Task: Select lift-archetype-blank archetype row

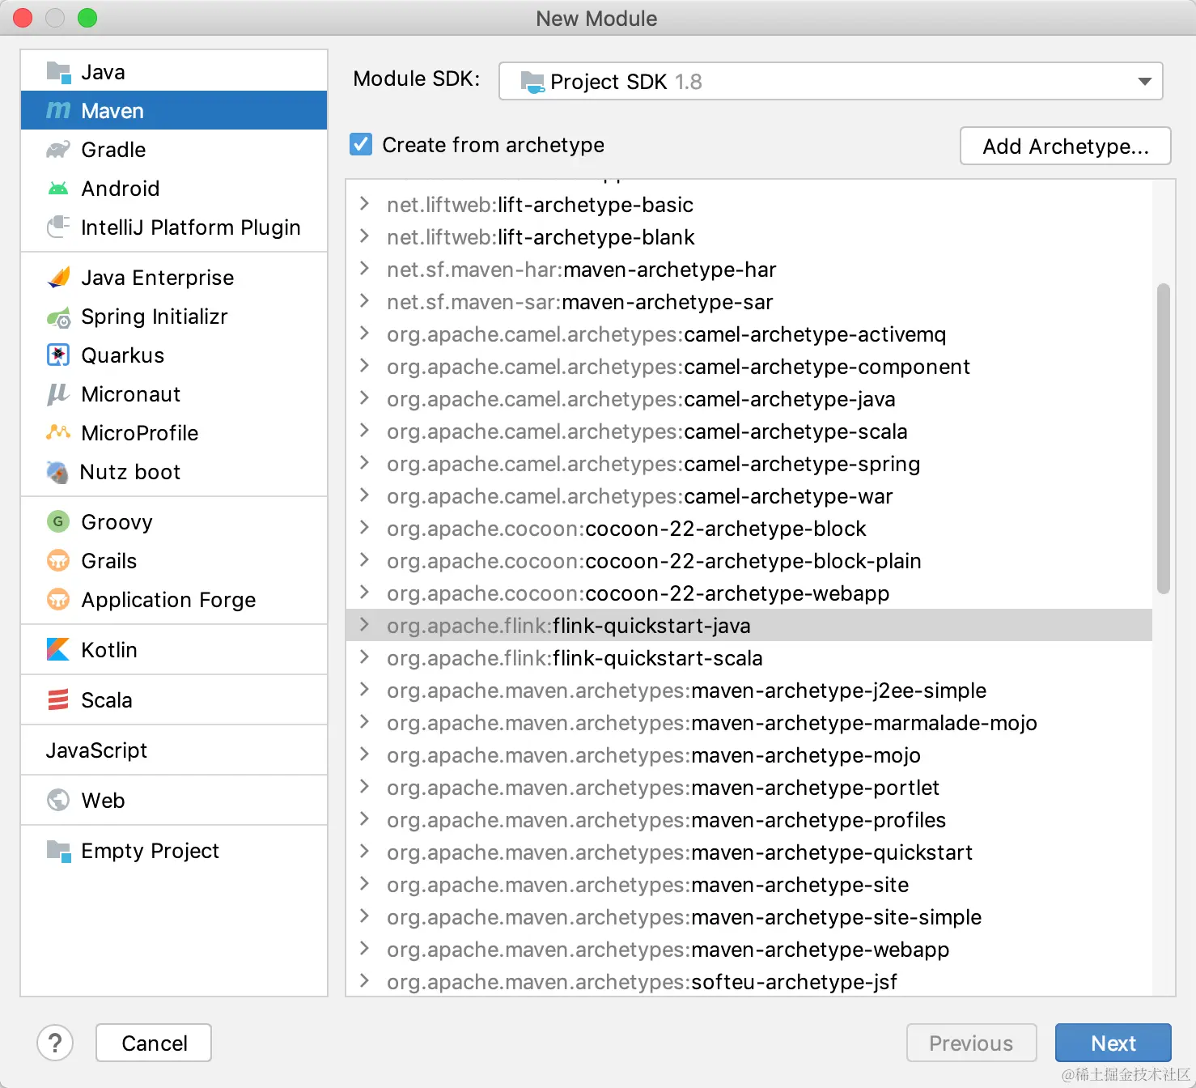Action: tap(749, 237)
